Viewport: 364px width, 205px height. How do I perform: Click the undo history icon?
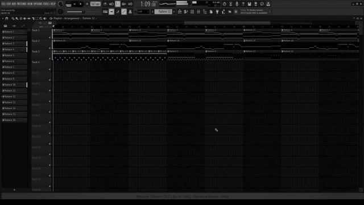pyautogui.click(x=224, y=4)
